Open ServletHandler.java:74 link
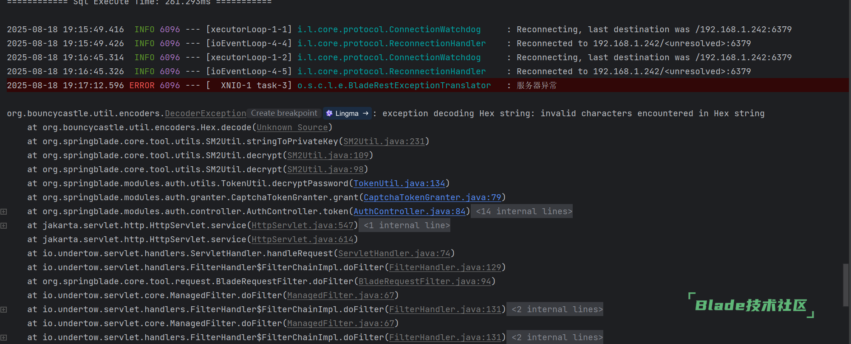This screenshot has height=344, width=851. 394,253
